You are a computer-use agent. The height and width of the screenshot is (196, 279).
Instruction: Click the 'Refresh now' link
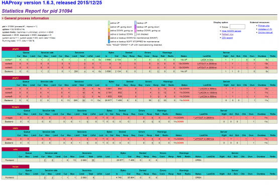227,35
